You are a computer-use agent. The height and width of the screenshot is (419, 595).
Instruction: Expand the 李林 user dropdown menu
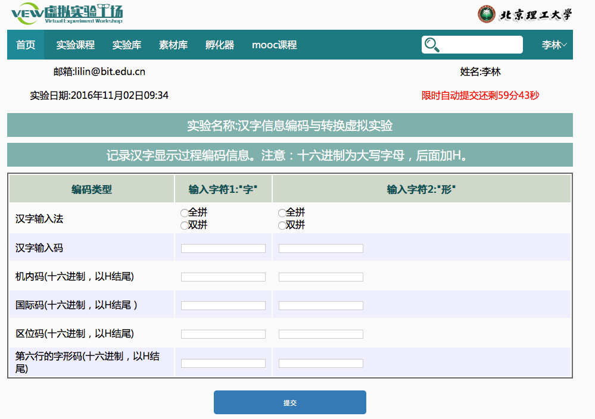point(554,45)
